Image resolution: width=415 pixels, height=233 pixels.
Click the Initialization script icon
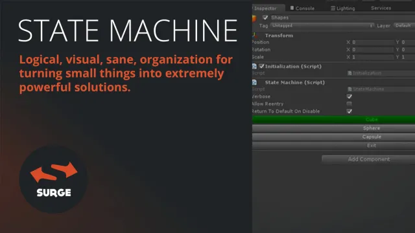[x=255, y=66]
